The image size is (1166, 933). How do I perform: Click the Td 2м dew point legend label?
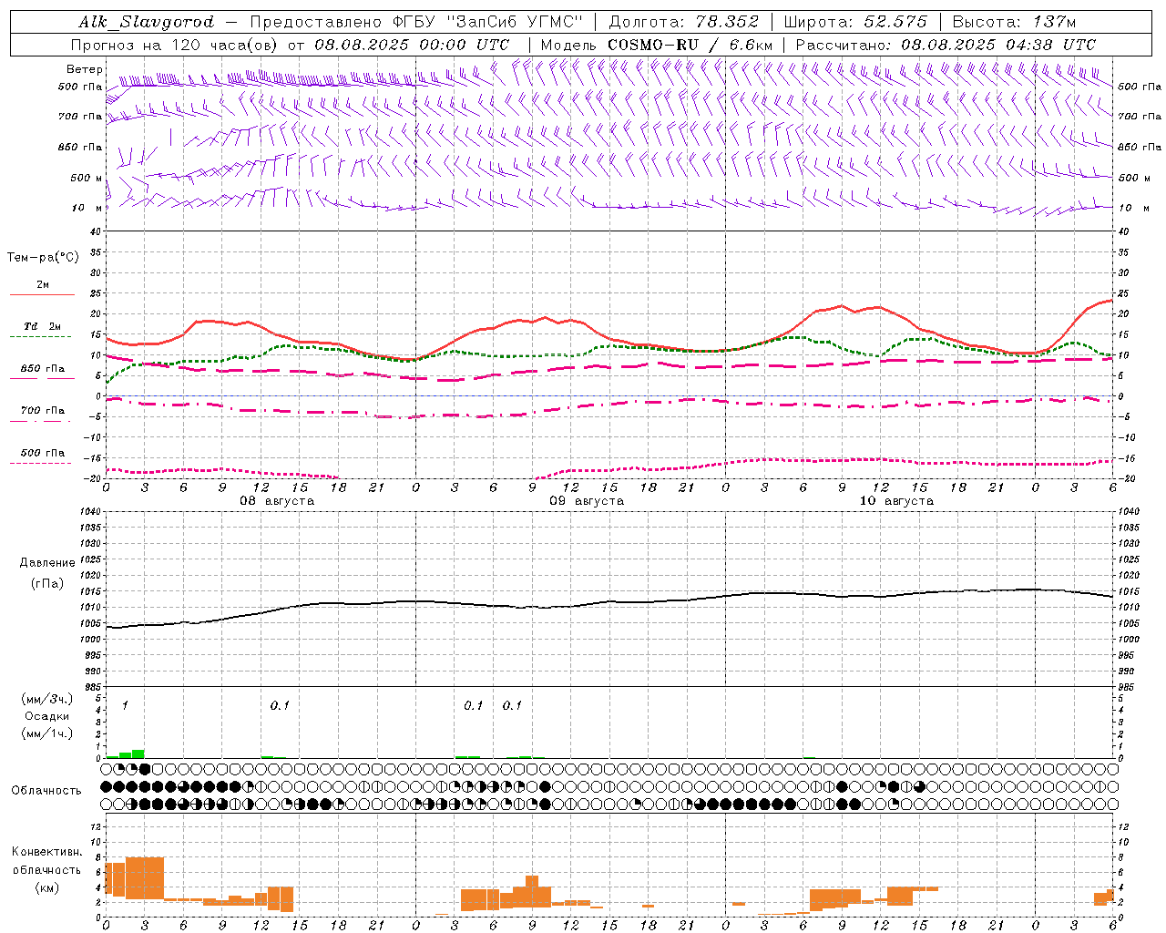click(x=43, y=326)
